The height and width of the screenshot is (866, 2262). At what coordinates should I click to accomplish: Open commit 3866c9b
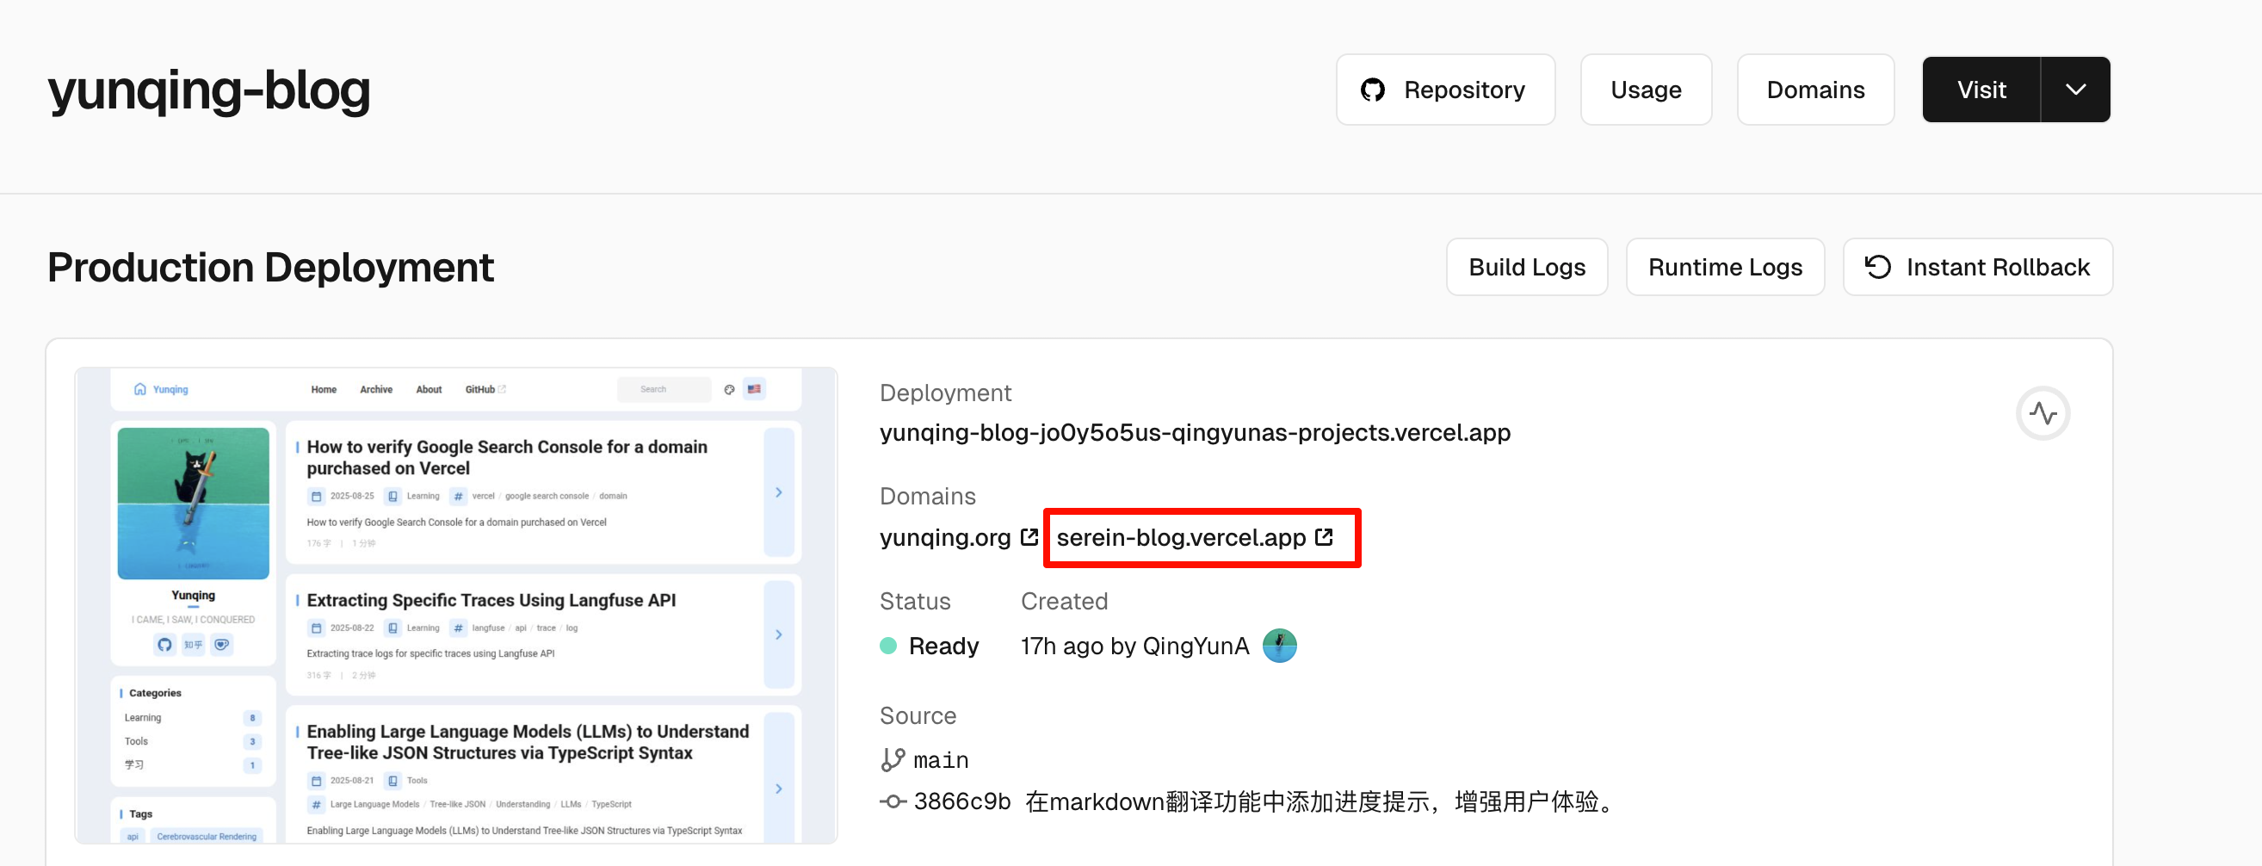click(x=961, y=802)
